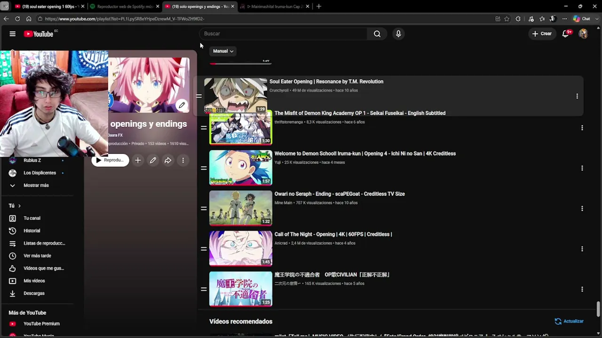Click the Crear button
Screen dimensions: 602x338
[x=542, y=34]
